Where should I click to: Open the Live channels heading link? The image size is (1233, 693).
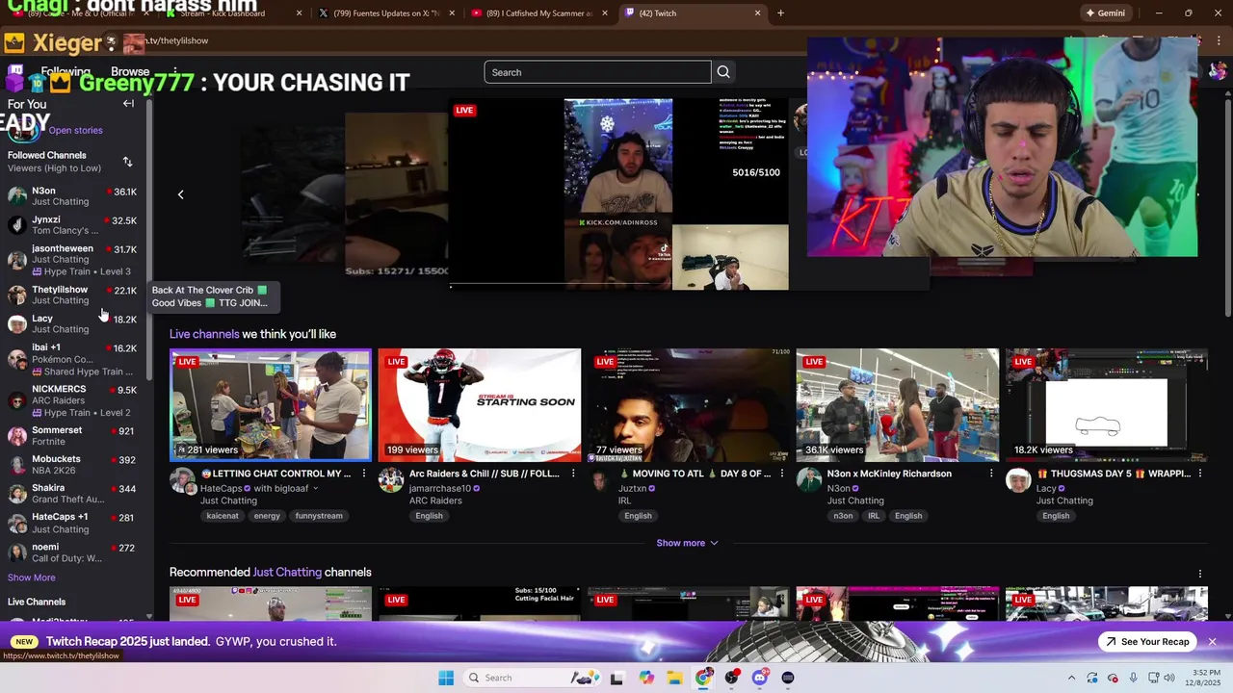204,334
